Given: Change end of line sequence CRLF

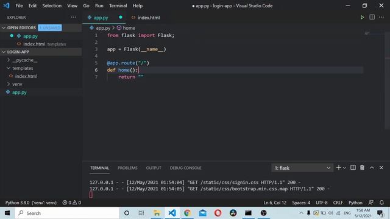Looking at the screenshot, I should coord(338,203).
